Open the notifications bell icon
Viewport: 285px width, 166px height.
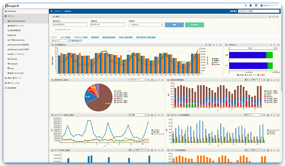251,6
